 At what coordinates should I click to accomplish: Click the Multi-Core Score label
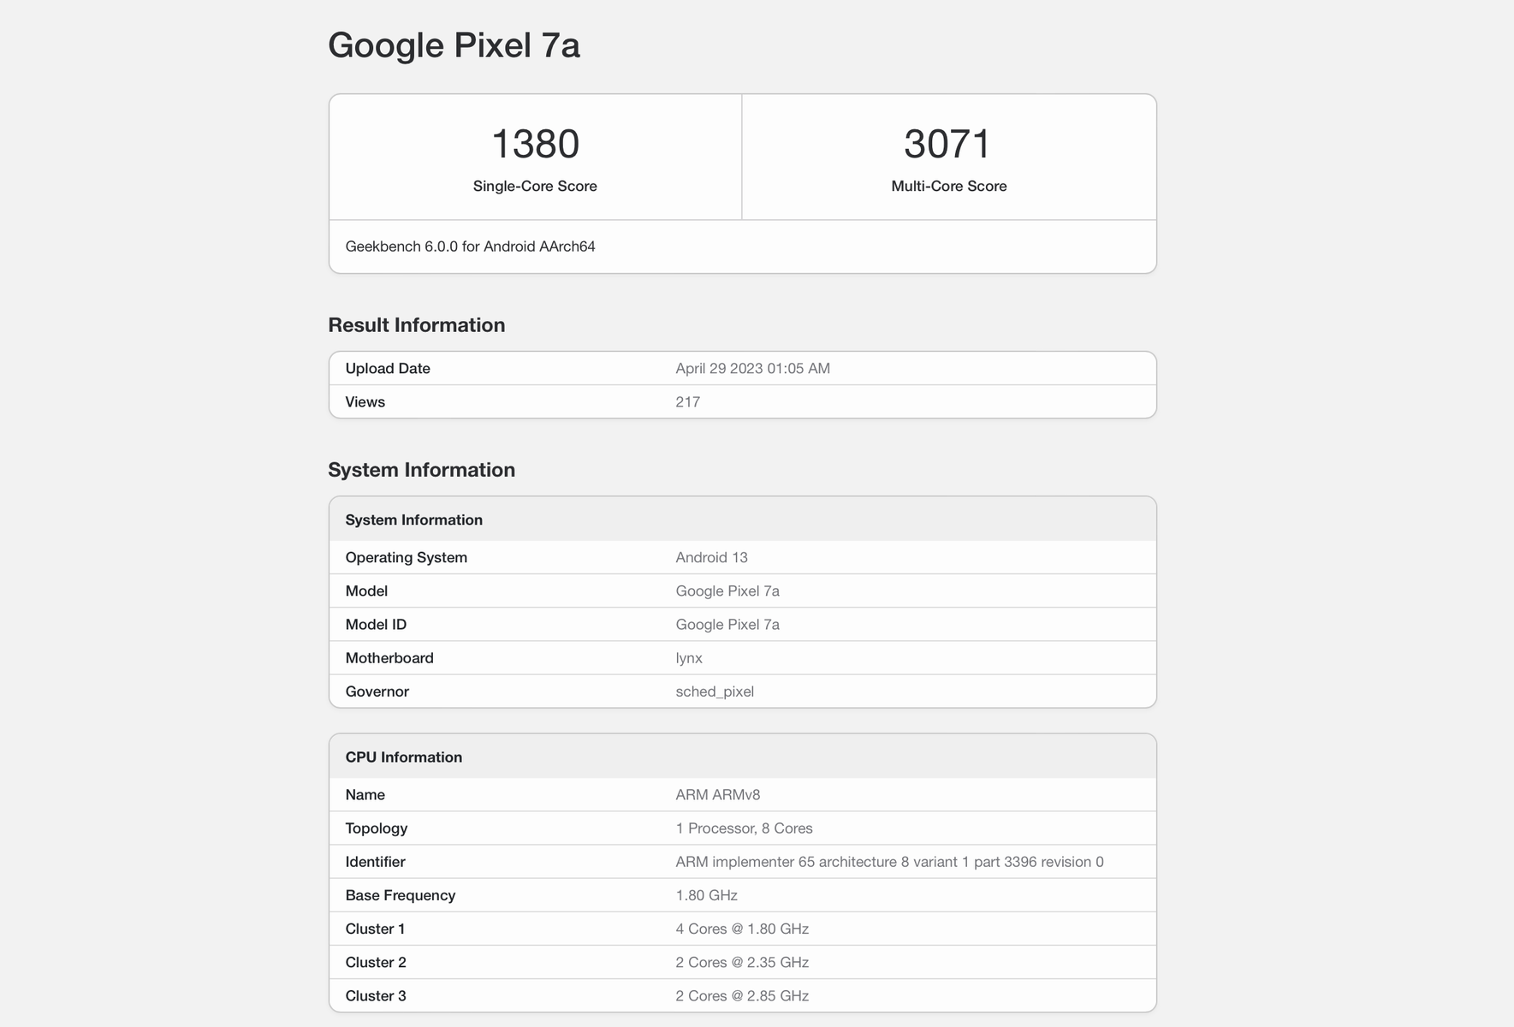(948, 186)
